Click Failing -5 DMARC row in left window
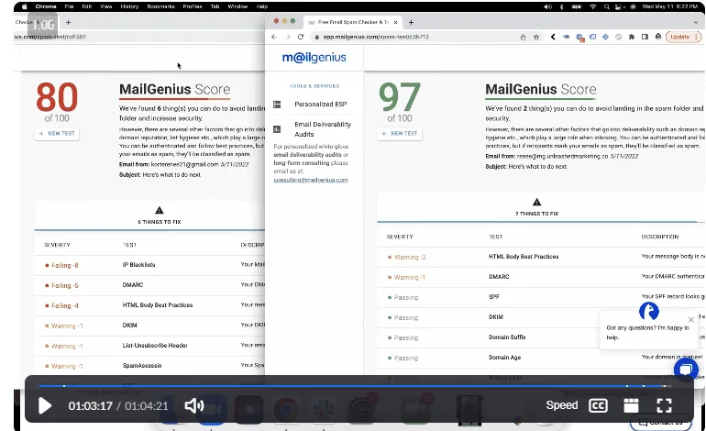Viewport: 706px width, 431px height. pyautogui.click(x=149, y=285)
